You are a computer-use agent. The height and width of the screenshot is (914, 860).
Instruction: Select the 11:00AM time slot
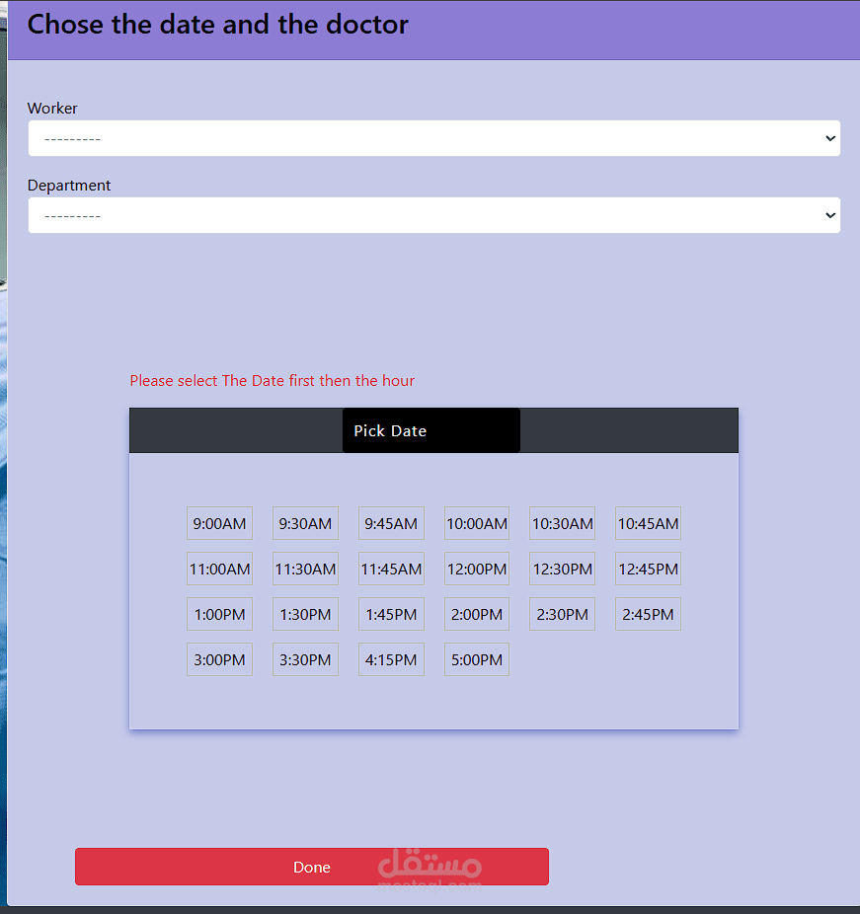click(220, 569)
